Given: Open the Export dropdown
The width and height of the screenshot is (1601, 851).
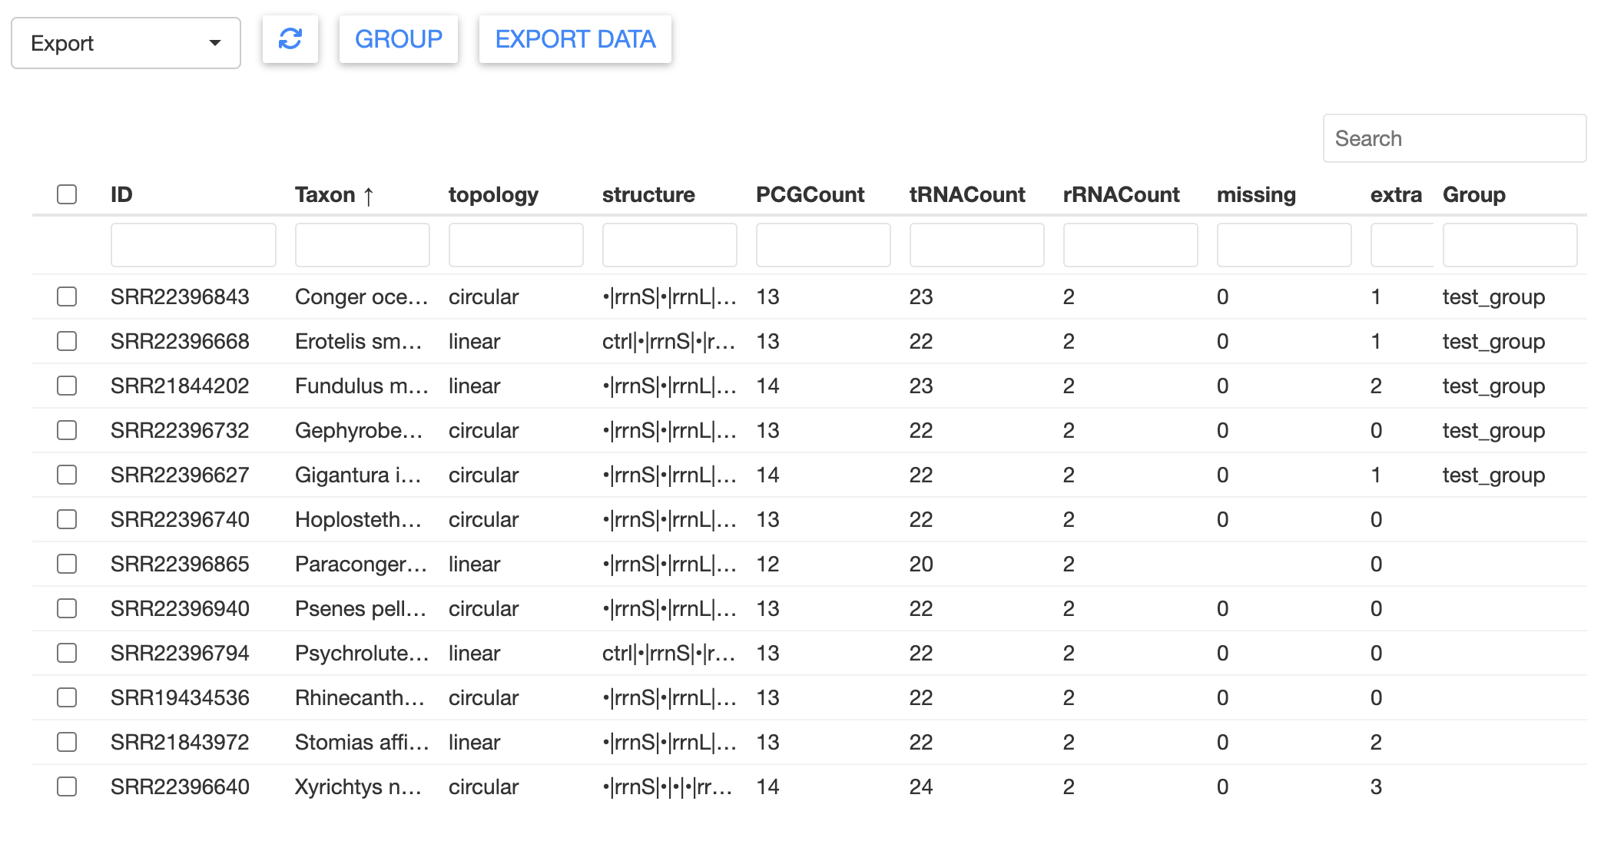Looking at the screenshot, I should (x=126, y=43).
